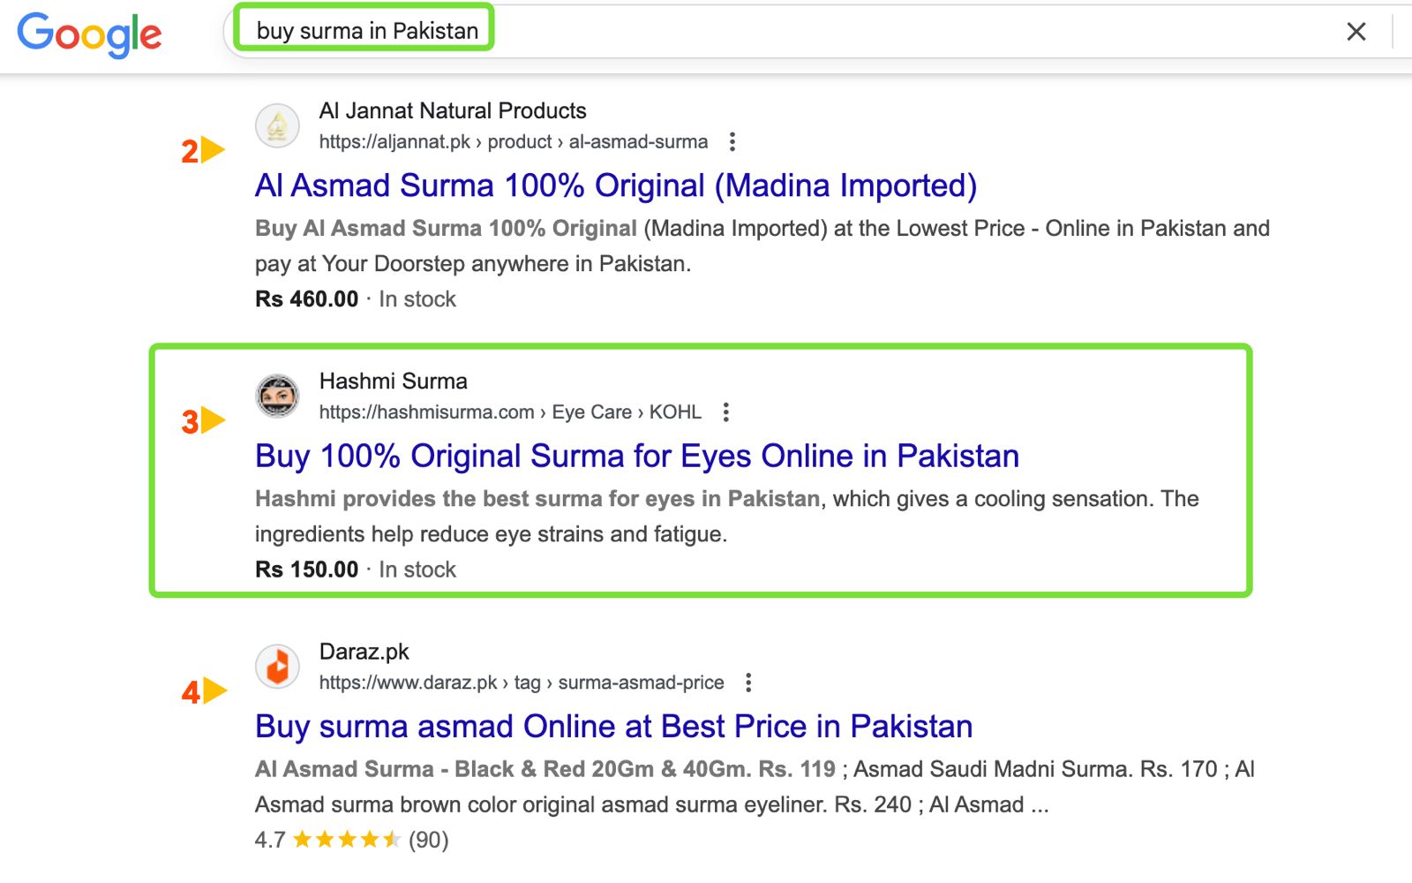Image resolution: width=1412 pixels, height=883 pixels.
Task: Open the three-dot menu for hashmisurma.com result
Action: [725, 411]
